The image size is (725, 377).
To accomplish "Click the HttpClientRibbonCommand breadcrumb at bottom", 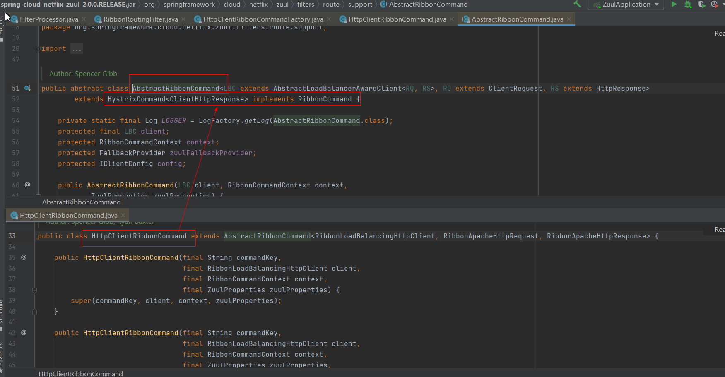I will (81, 374).
